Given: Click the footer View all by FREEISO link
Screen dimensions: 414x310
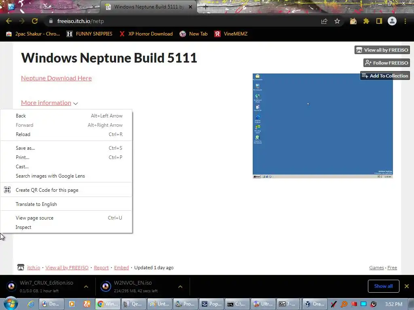Looking at the screenshot, I should click(67, 268).
